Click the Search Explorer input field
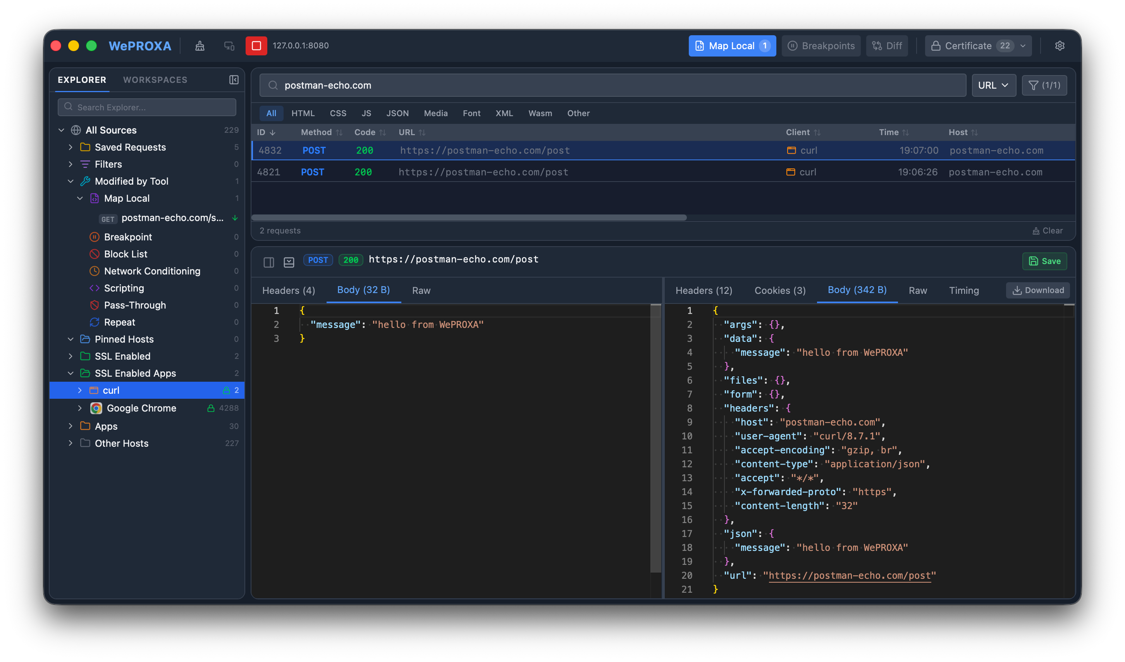1125x662 pixels. (x=147, y=108)
